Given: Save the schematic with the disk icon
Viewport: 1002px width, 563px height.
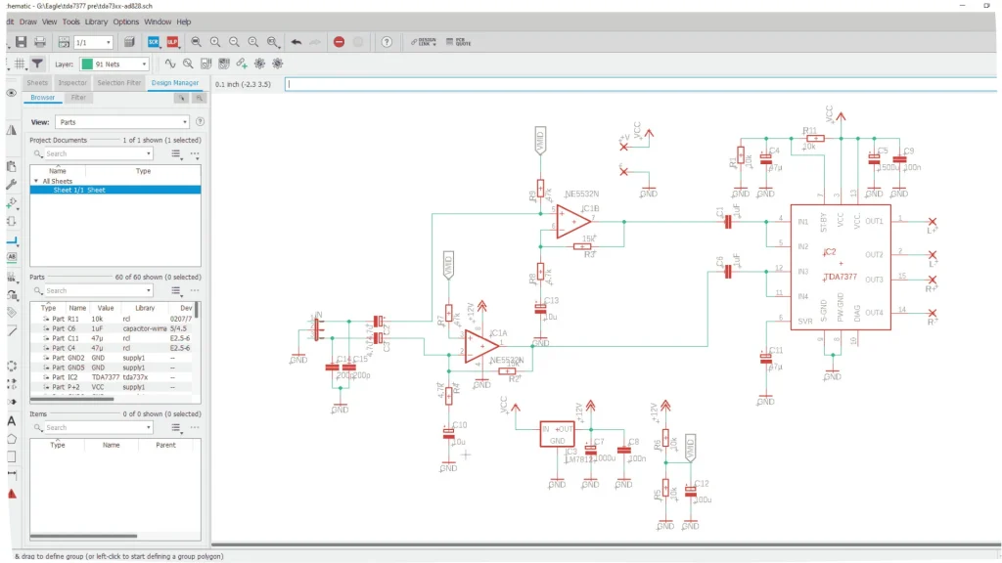Looking at the screenshot, I should pos(22,42).
